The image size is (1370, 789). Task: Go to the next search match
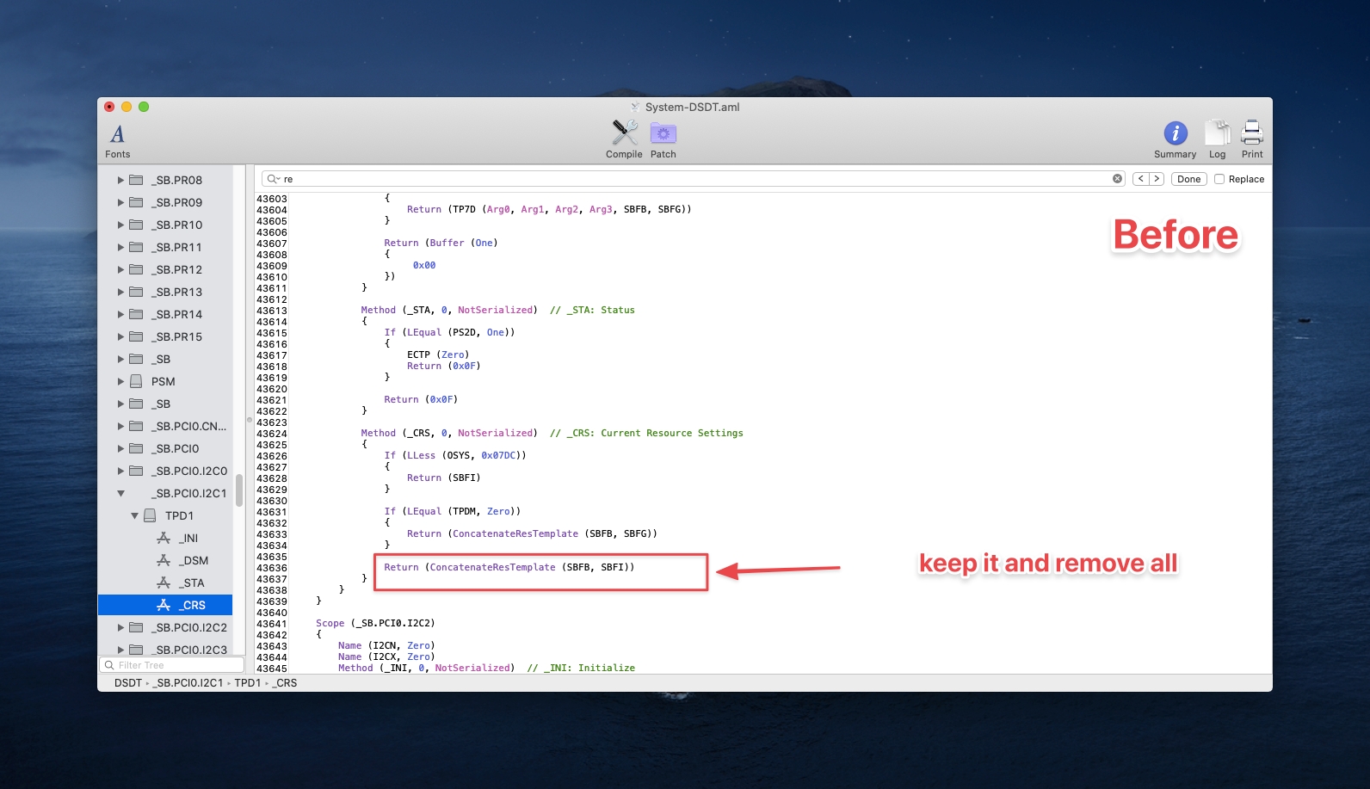(1157, 179)
